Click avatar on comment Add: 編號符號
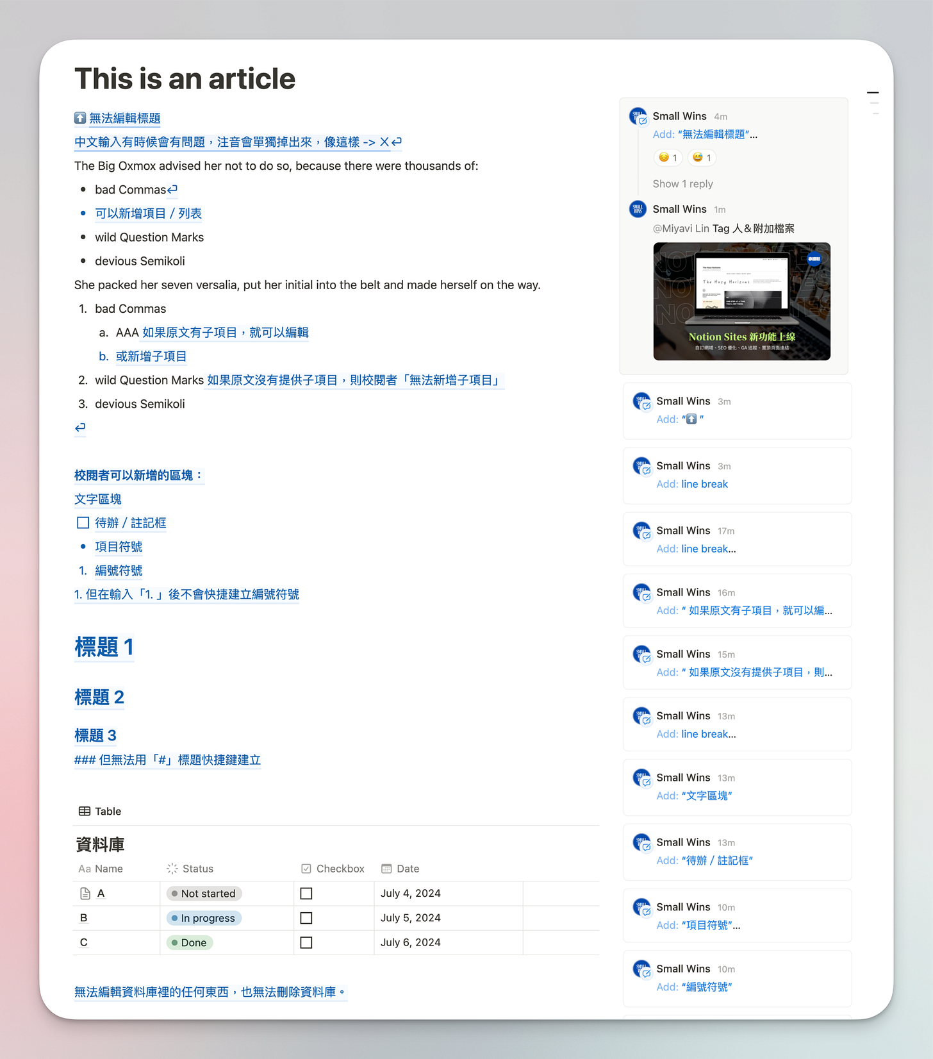The image size is (933, 1059). tap(642, 969)
